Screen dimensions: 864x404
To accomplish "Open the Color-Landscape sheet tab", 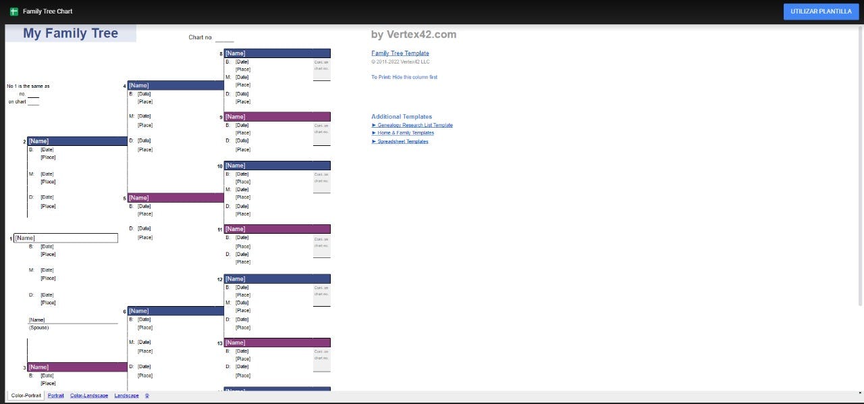I will 89,396.
